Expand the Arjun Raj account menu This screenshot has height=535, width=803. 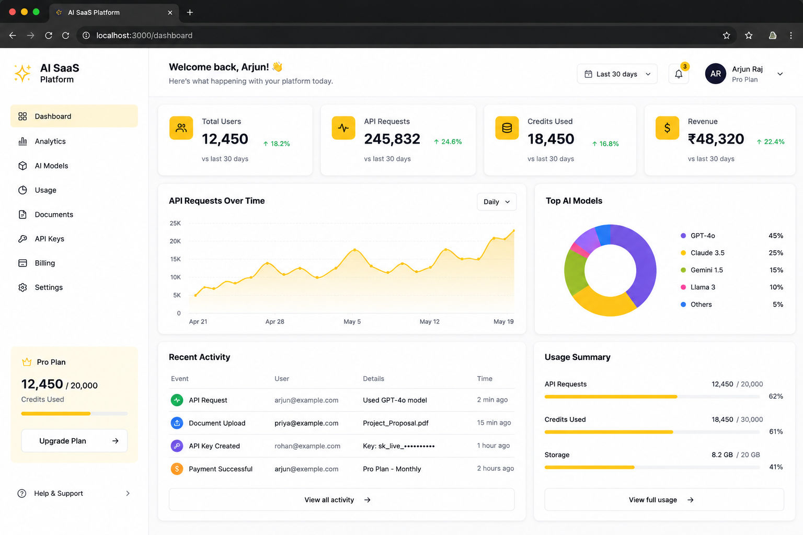click(x=780, y=74)
